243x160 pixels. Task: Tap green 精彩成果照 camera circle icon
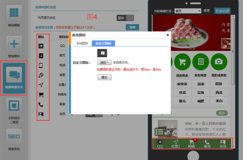[219, 62]
